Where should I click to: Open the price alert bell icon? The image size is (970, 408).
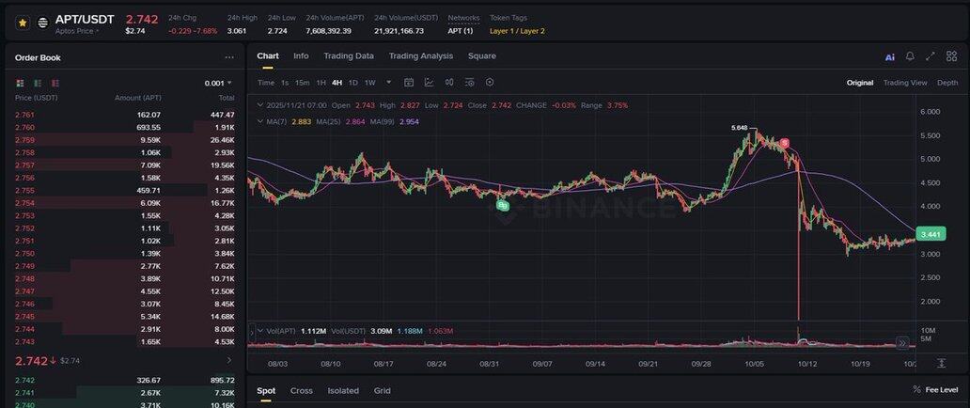[x=910, y=56]
